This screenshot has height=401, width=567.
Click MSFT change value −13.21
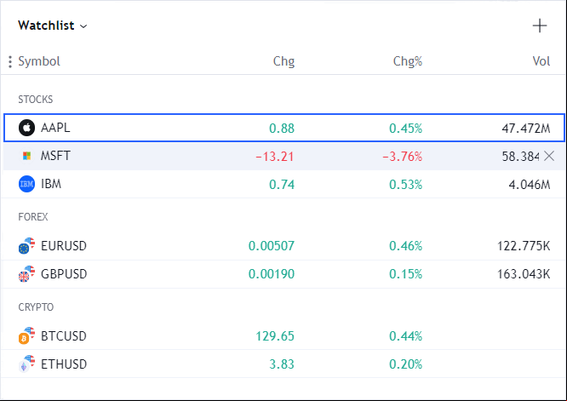tap(274, 157)
